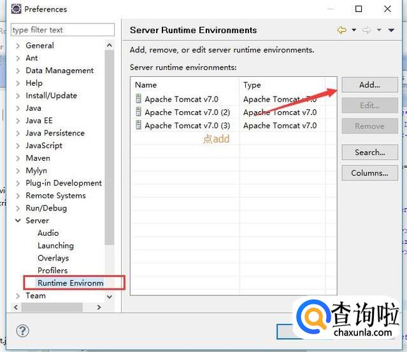Click tree vertical scrollbar thumb
Screen dimensions: 407x352
110,147
